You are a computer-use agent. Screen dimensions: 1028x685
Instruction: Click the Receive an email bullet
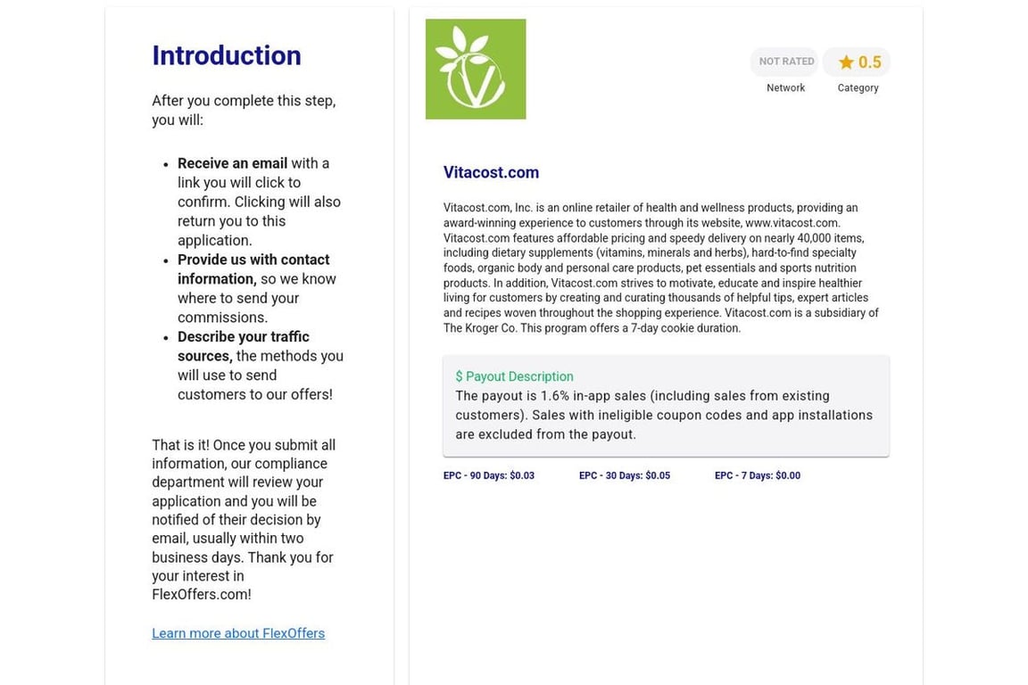pos(259,202)
